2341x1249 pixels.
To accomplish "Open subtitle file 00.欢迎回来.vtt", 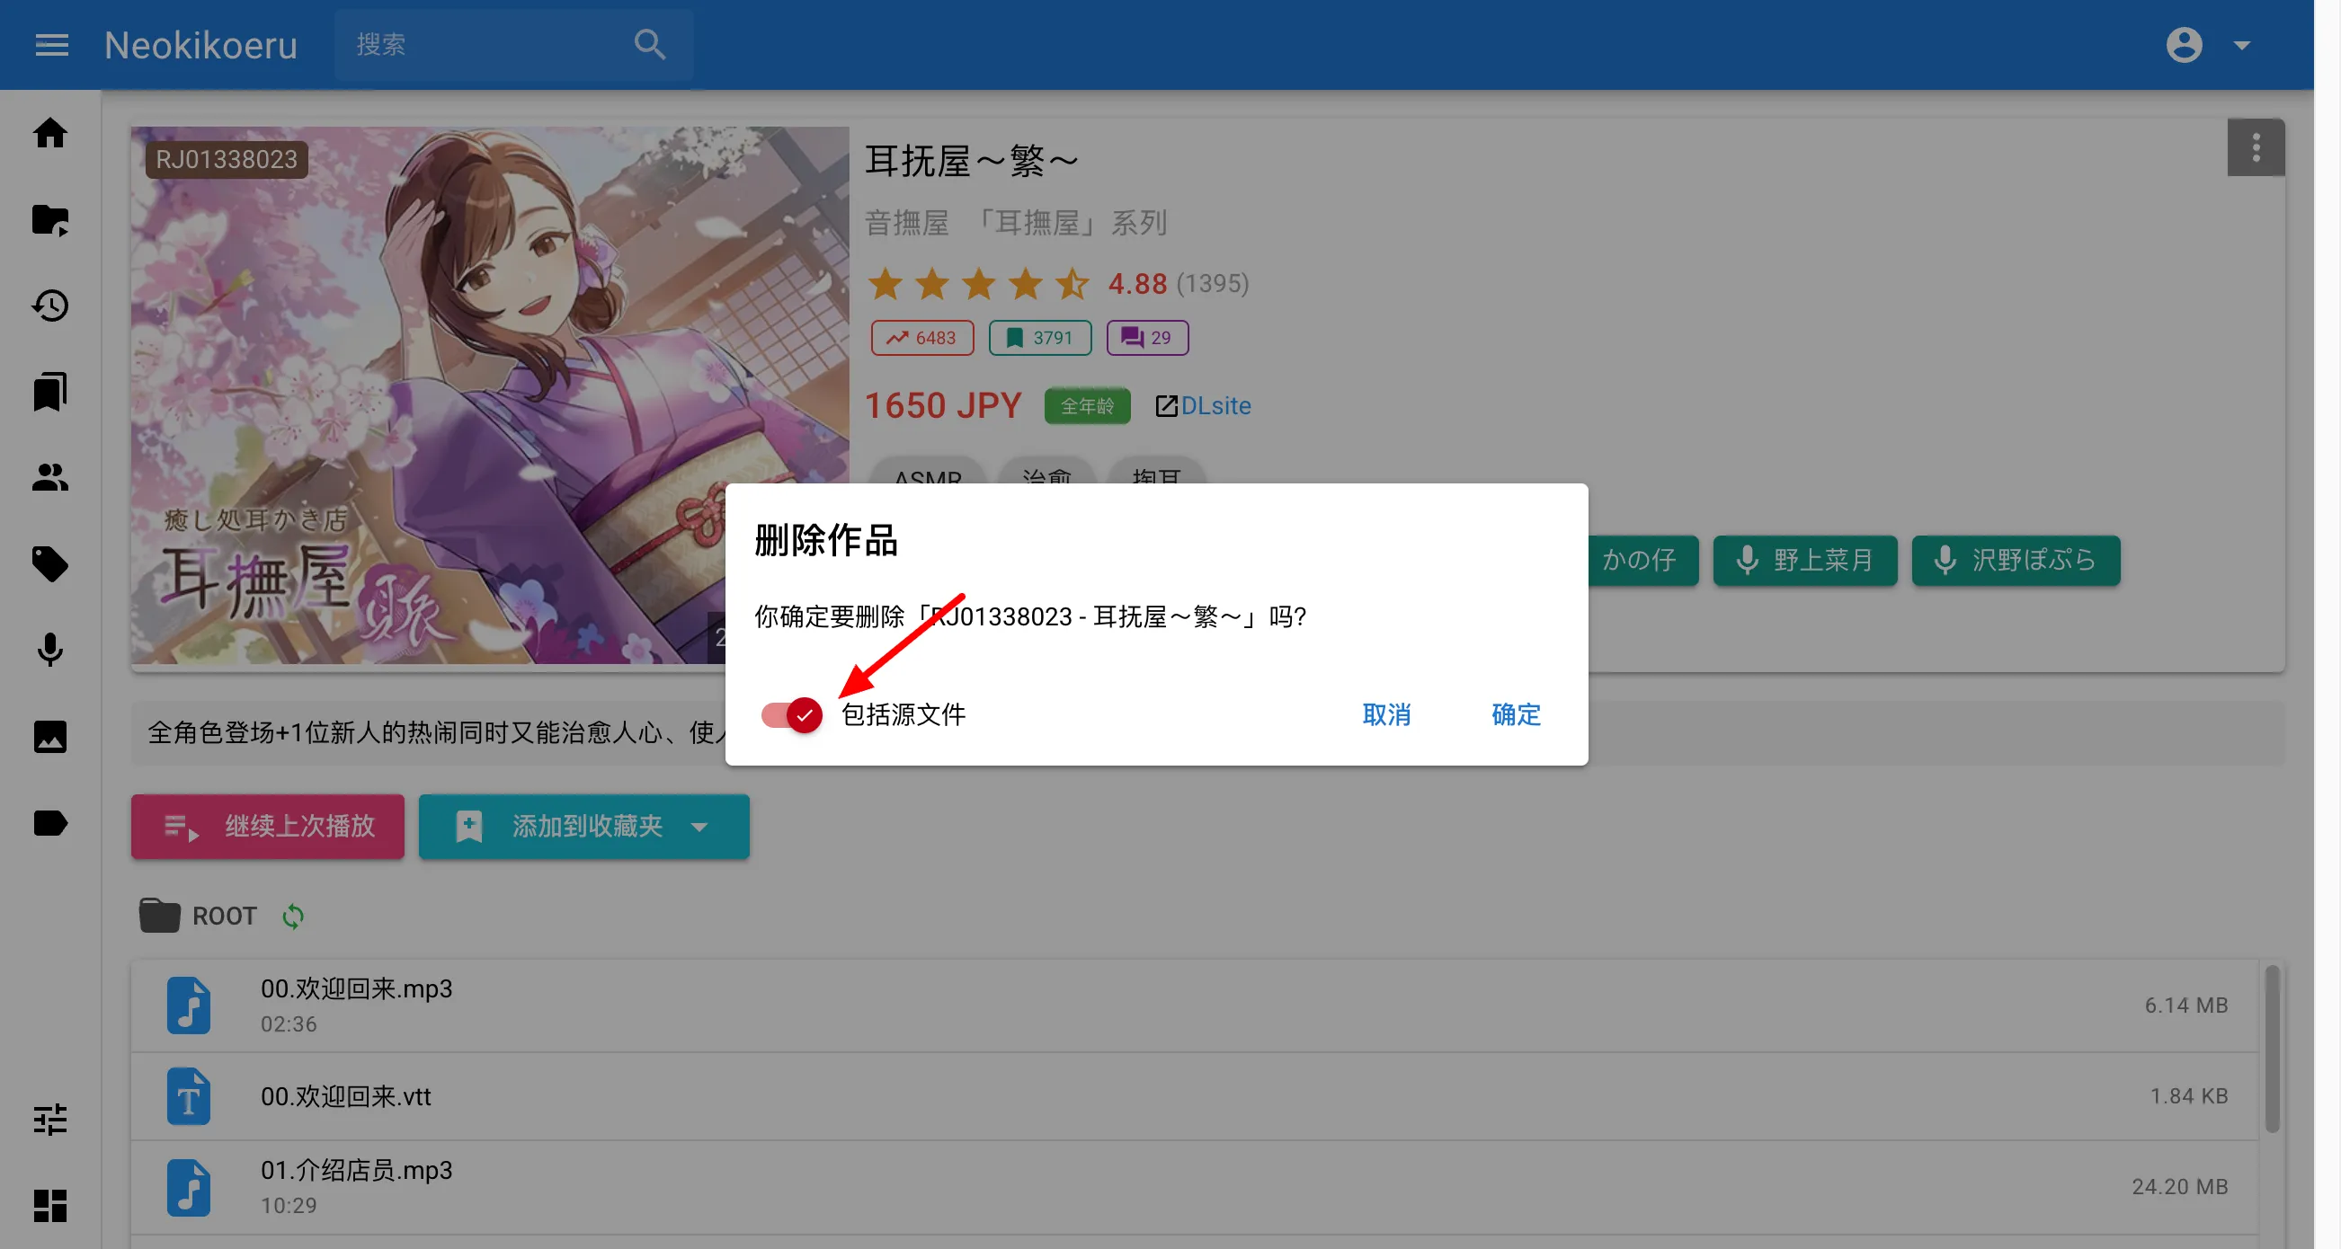I will click(1194, 1095).
